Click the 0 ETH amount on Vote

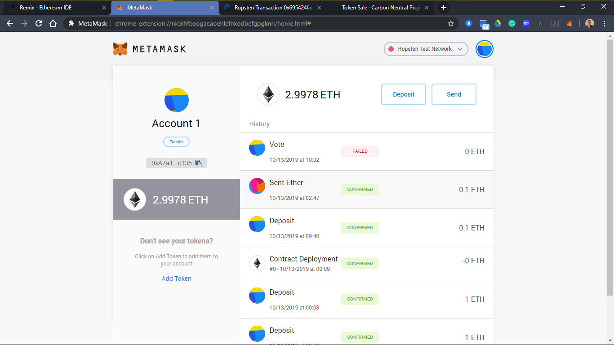pos(475,152)
